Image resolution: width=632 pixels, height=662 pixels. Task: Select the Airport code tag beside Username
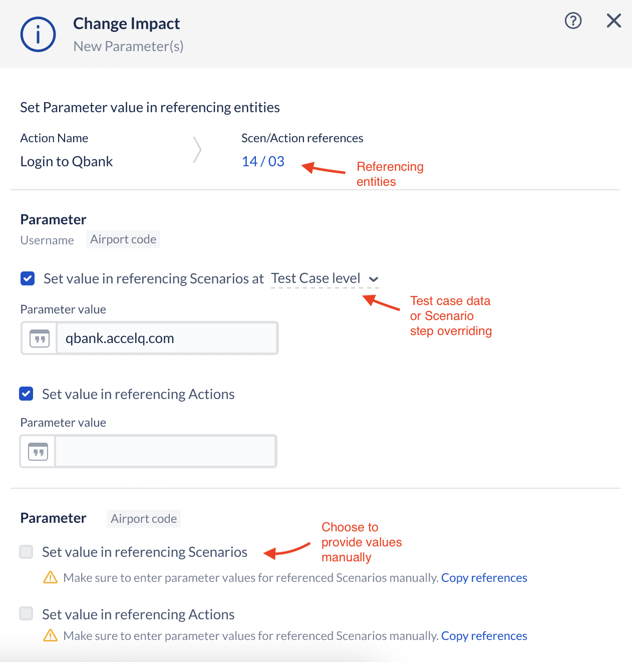(123, 239)
